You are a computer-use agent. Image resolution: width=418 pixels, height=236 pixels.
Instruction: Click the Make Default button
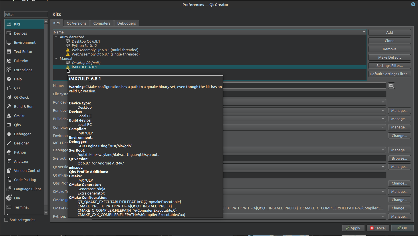pyautogui.click(x=389, y=57)
